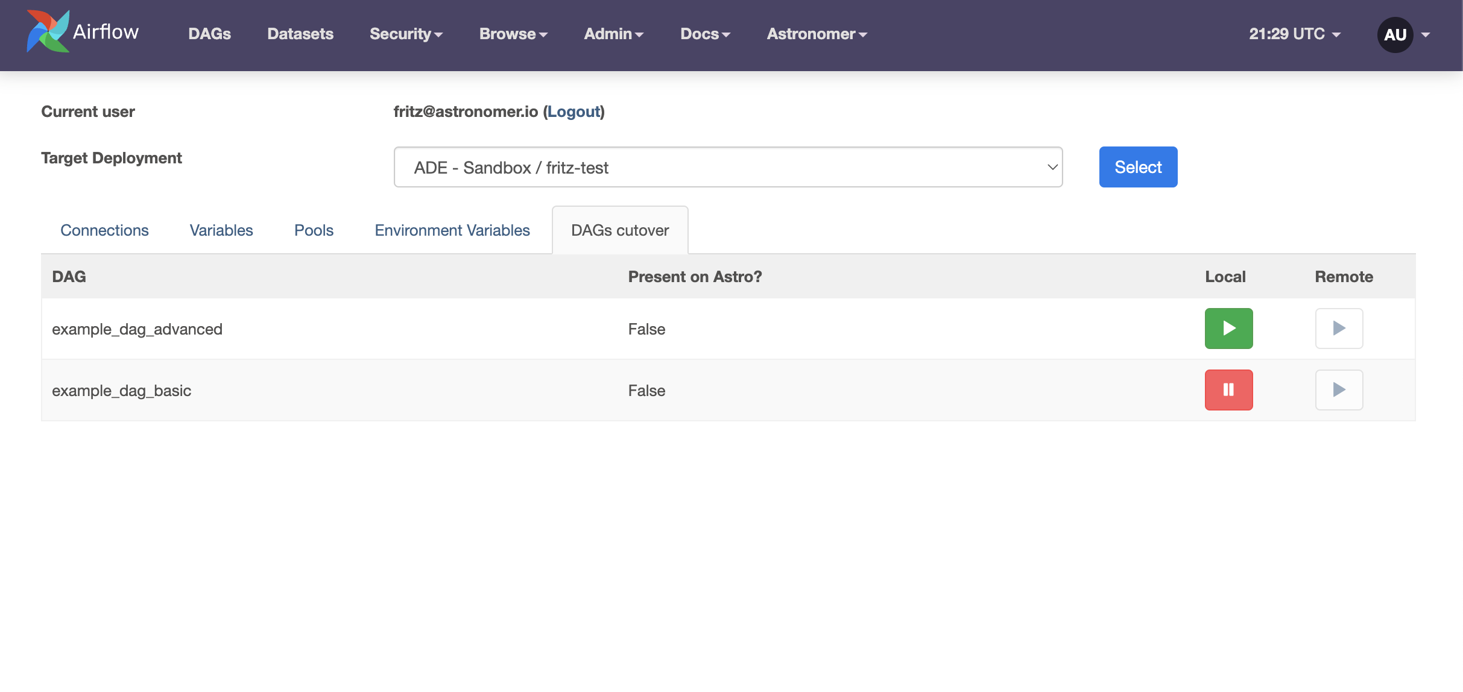Viewport: 1463px width, 692px height.
Task: Start example_dag_basic on remote with play icon
Action: tap(1339, 390)
